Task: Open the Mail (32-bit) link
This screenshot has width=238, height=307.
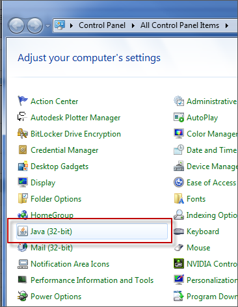Action: coord(51,248)
